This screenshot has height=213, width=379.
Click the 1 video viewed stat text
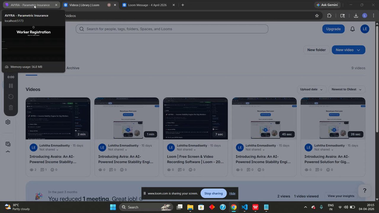coord(306,196)
